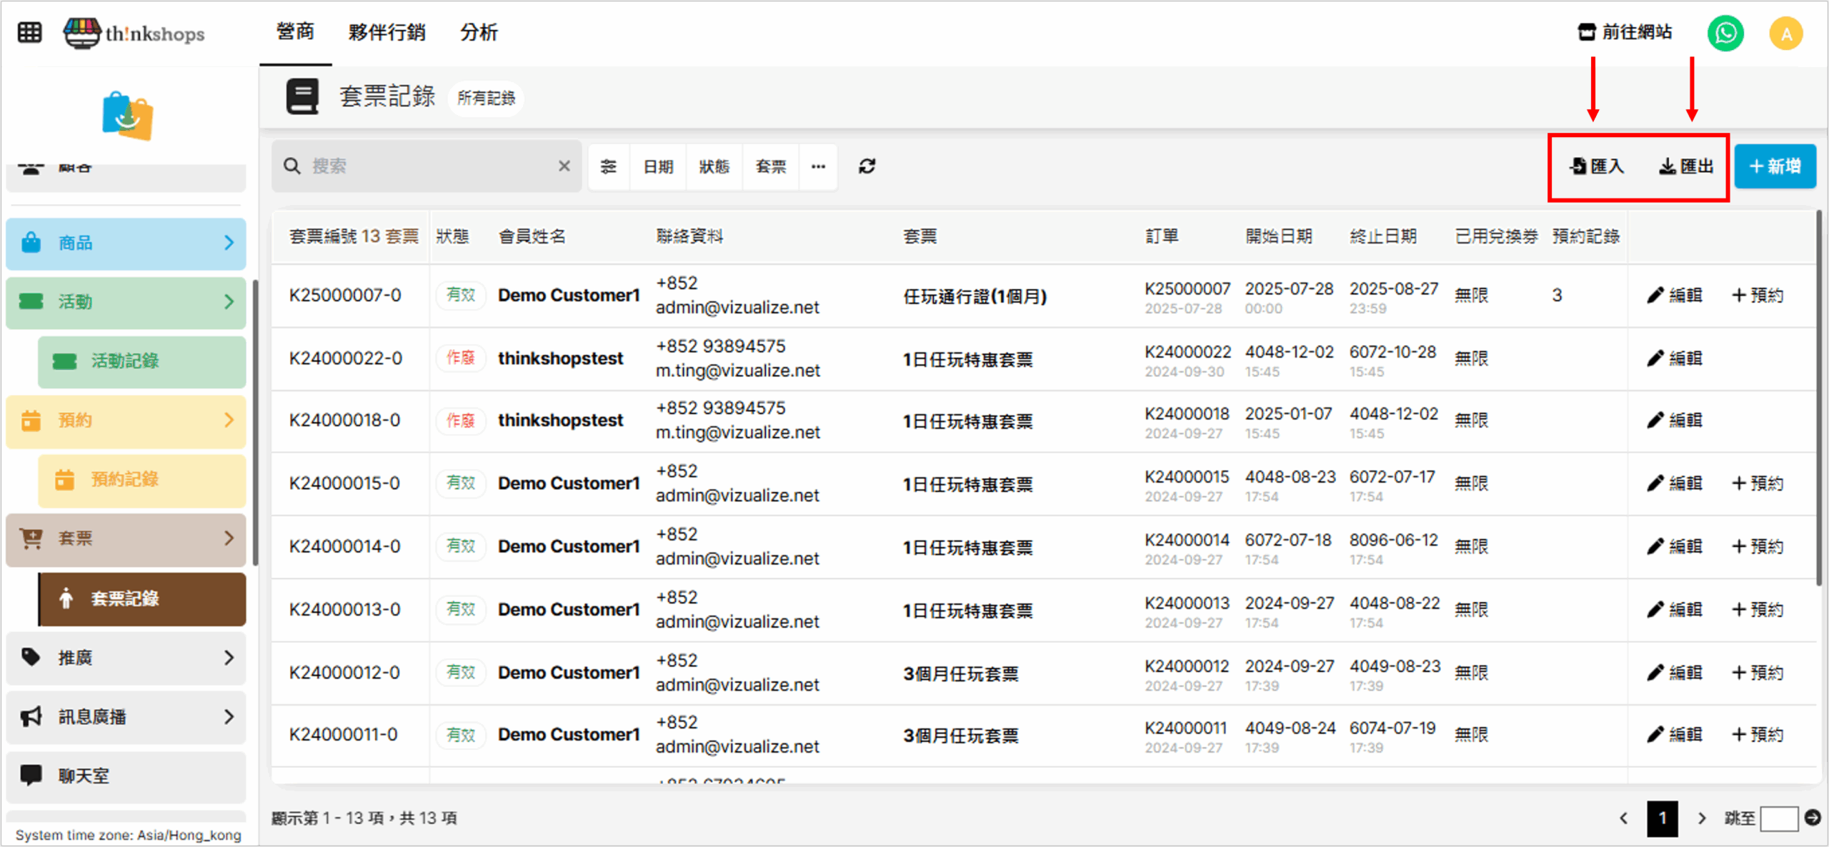Open the 日期 filter dropdown
Screen dimensions: 1829x847
pyautogui.click(x=658, y=166)
